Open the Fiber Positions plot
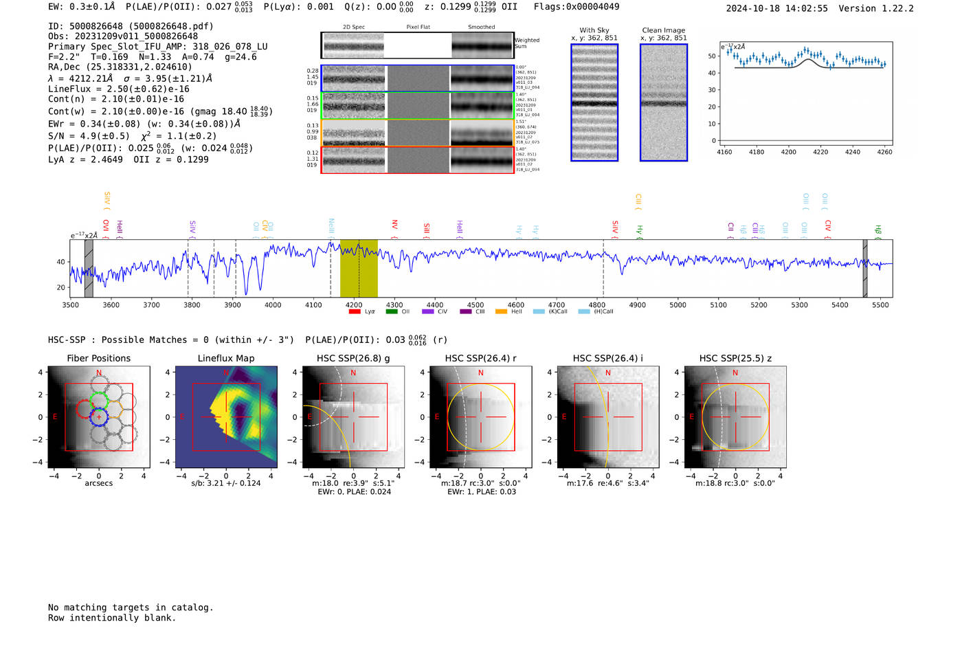 click(x=99, y=417)
